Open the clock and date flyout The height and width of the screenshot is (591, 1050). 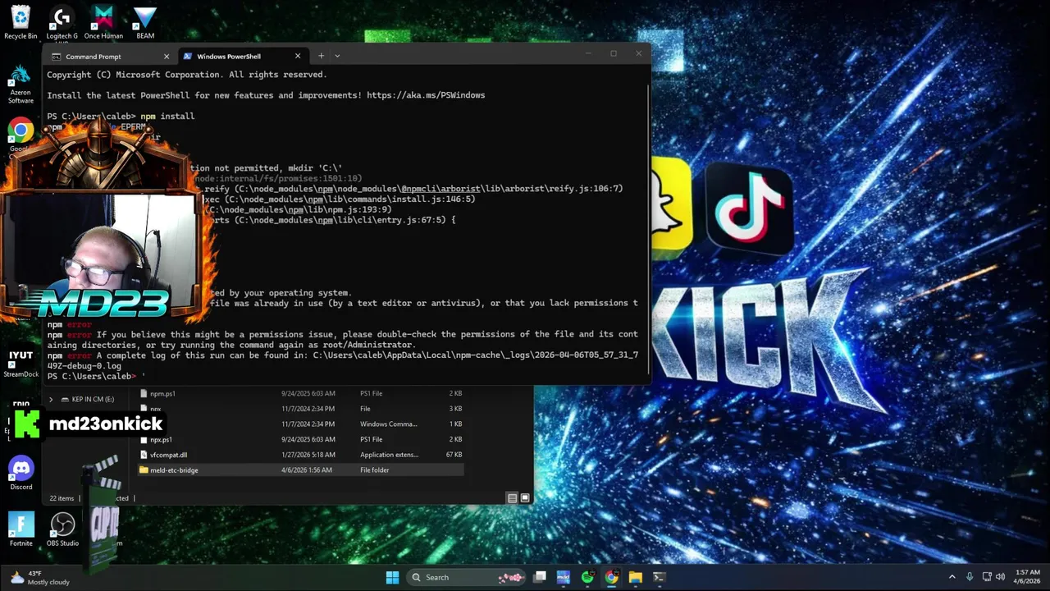point(1028,577)
